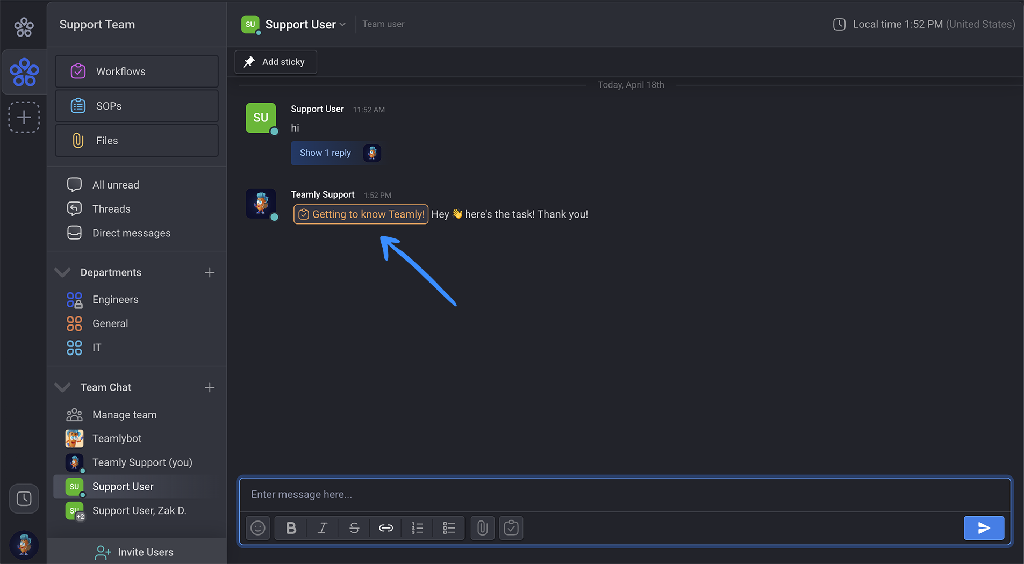Open the emoji picker
The image size is (1024, 564).
pos(258,528)
